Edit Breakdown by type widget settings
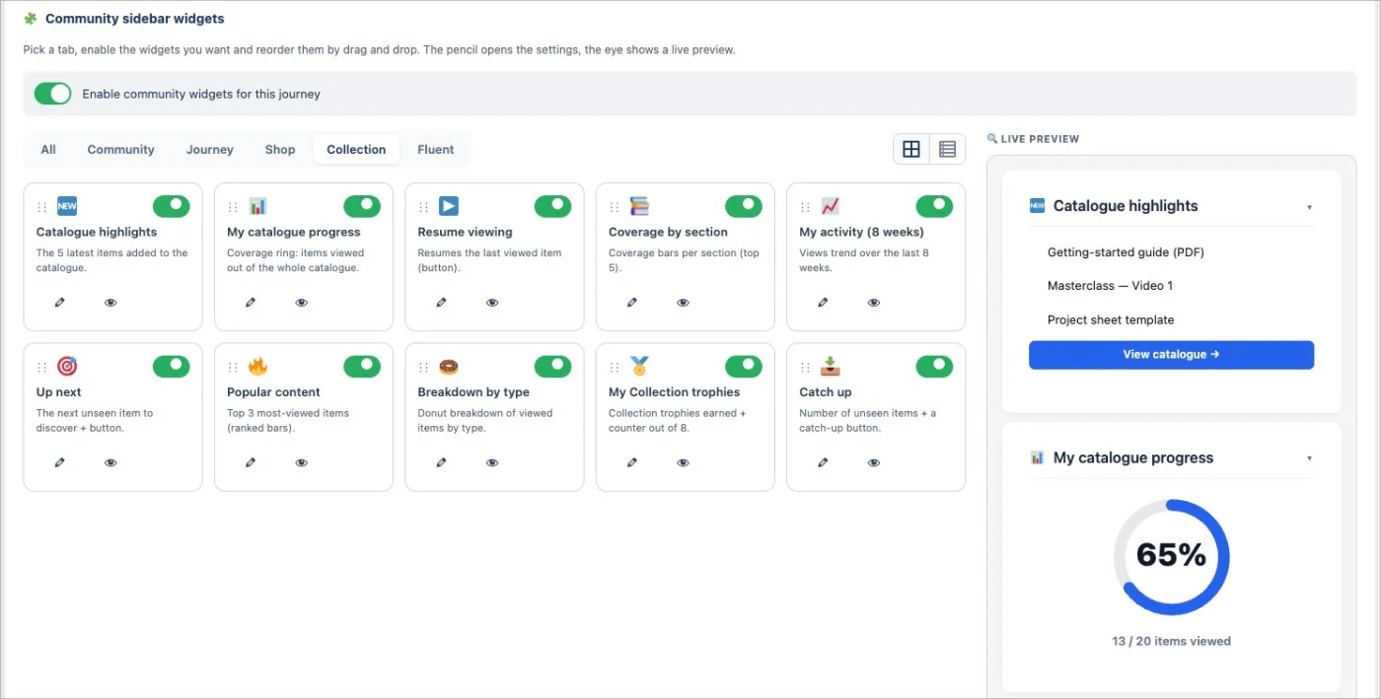The height and width of the screenshot is (699, 1381). pos(441,462)
